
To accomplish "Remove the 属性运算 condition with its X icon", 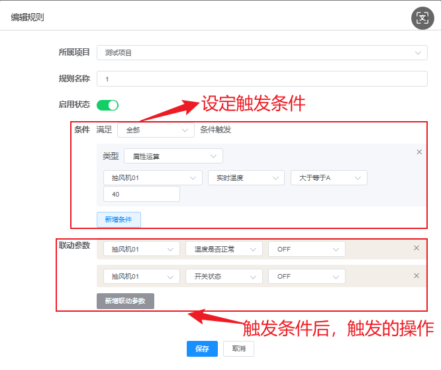I will (419, 152).
